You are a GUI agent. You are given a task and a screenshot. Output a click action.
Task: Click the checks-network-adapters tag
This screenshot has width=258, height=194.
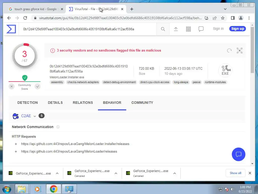[x=83, y=82]
